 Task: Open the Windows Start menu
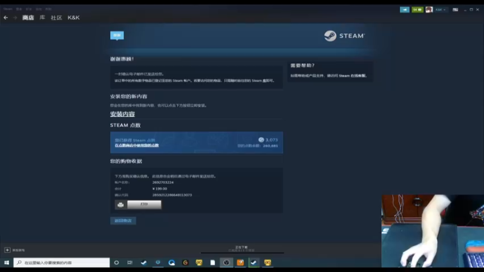(7, 262)
